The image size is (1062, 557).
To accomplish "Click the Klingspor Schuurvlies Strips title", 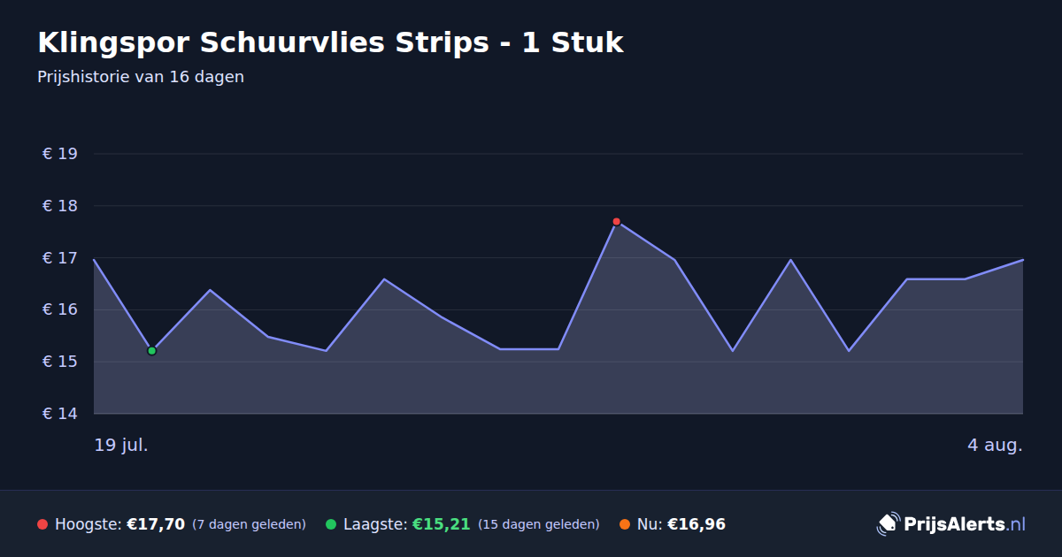I will (330, 42).
